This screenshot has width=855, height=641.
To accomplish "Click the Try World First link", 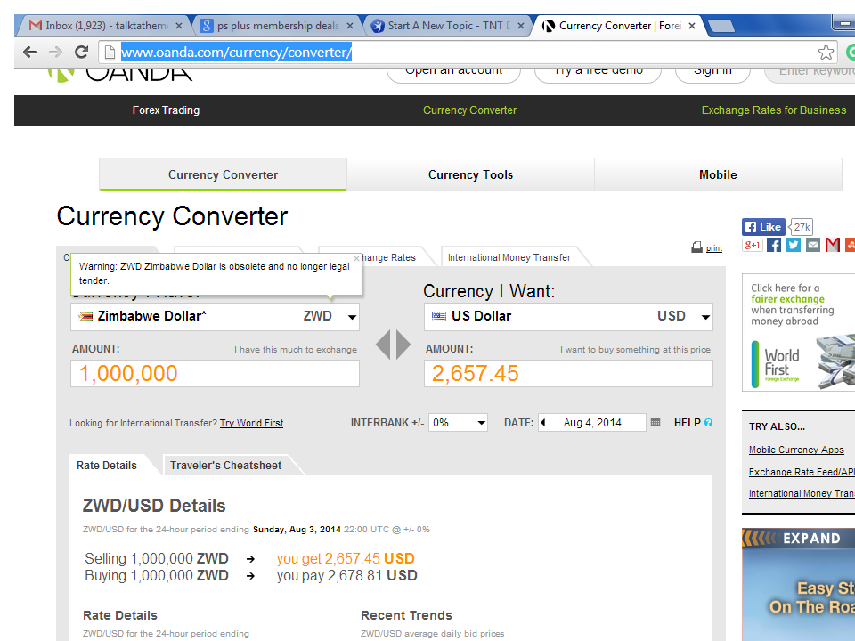I will [251, 423].
